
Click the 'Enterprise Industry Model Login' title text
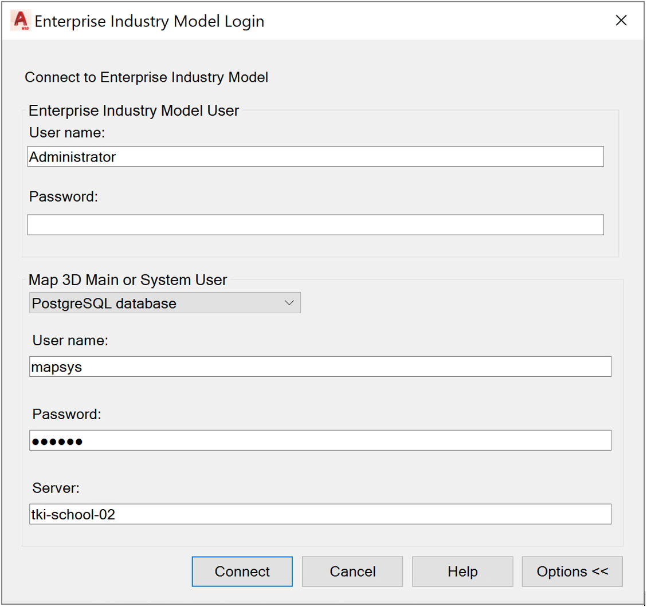[x=150, y=21]
